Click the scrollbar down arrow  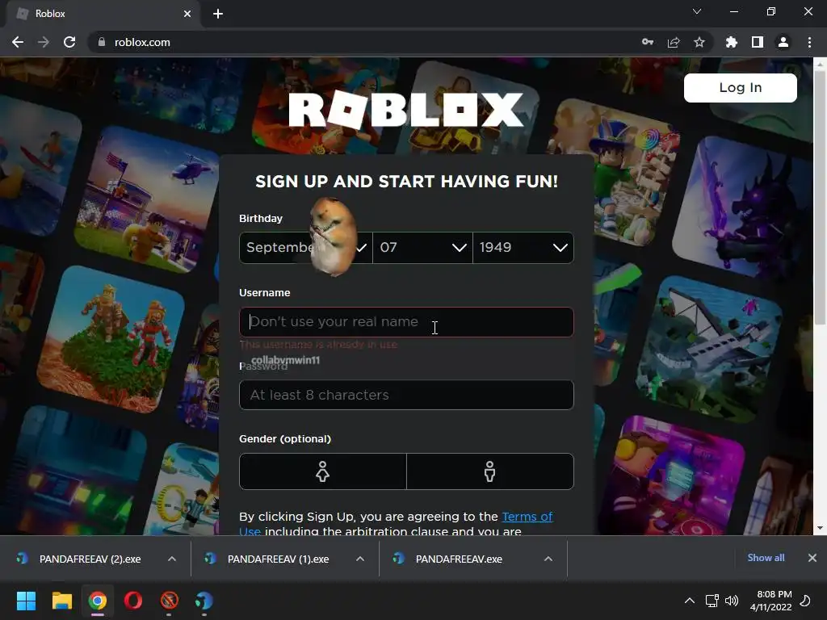[x=820, y=528]
